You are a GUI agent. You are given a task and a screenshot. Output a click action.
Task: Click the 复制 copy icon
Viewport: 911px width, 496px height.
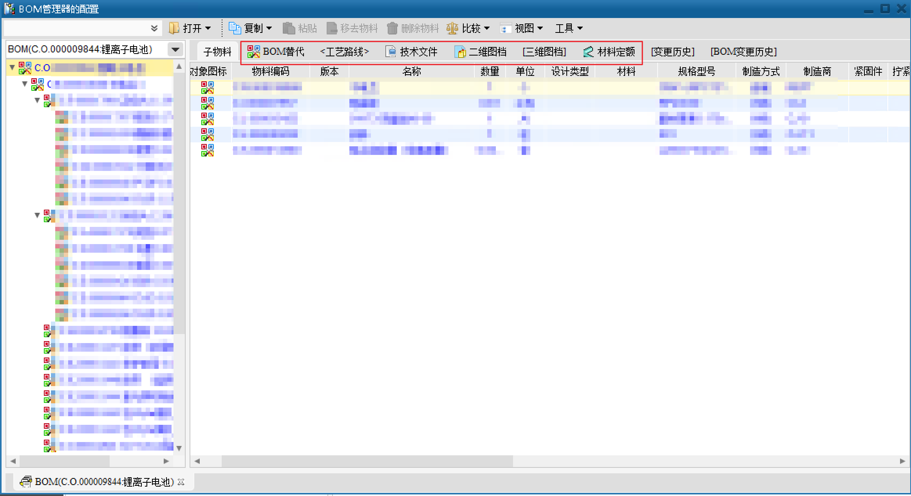pyautogui.click(x=235, y=28)
